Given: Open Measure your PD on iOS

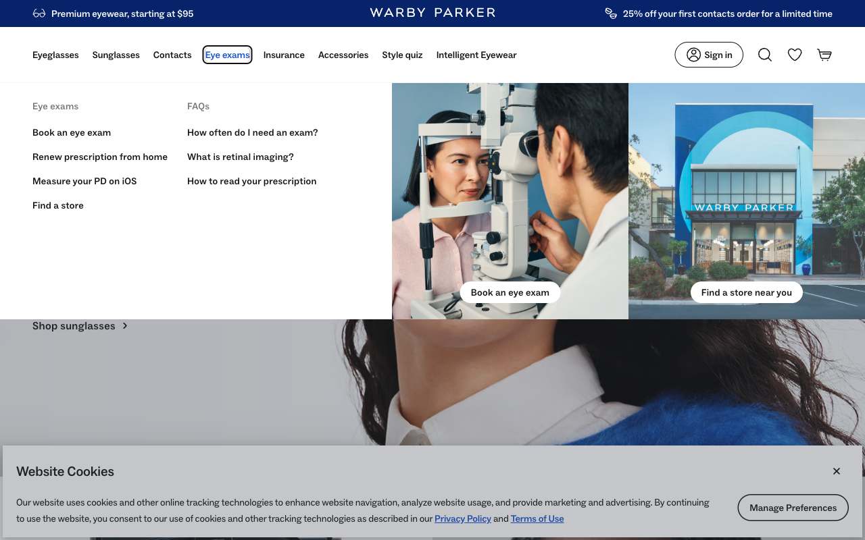Looking at the screenshot, I should pyautogui.click(x=84, y=181).
